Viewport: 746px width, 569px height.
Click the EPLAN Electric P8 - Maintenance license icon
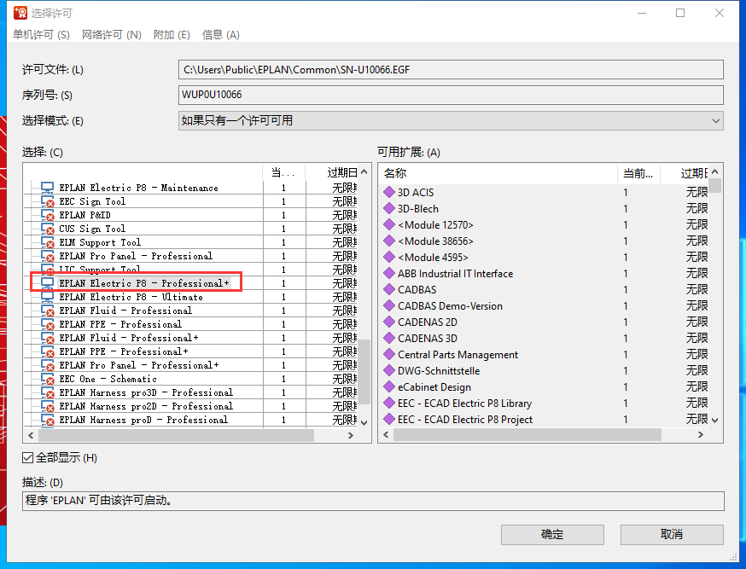48,188
